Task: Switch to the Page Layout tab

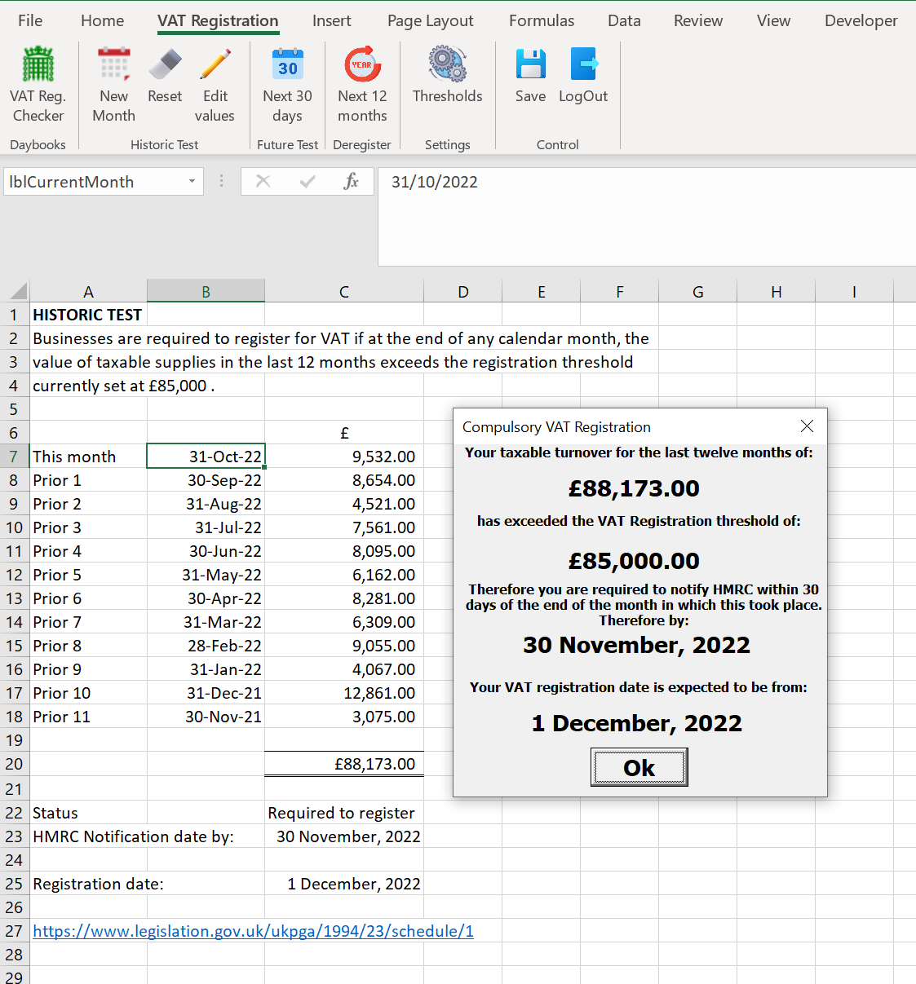Action: pos(430,20)
